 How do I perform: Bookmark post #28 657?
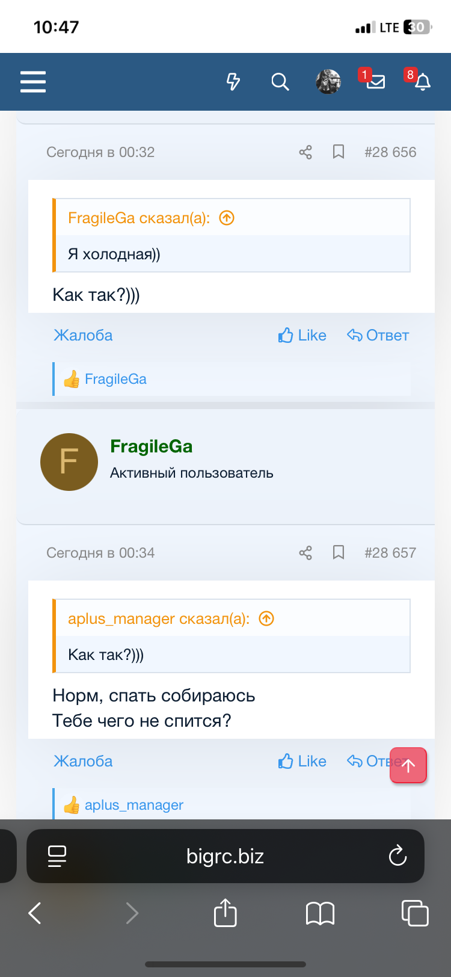coord(339,553)
